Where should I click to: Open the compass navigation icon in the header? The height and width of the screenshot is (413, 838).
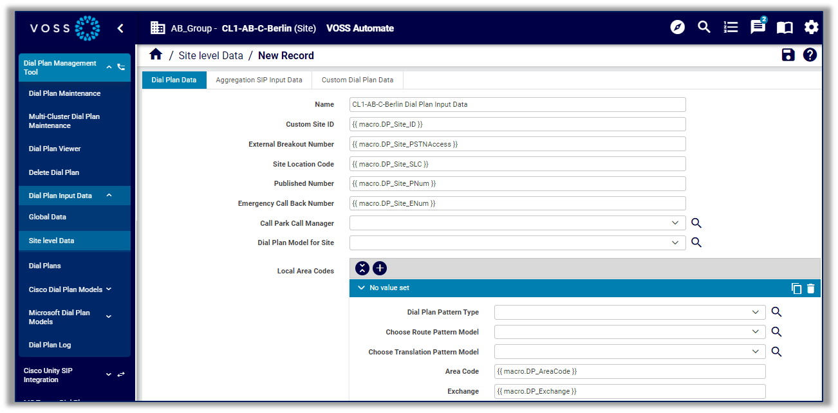(x=677, y=27)
